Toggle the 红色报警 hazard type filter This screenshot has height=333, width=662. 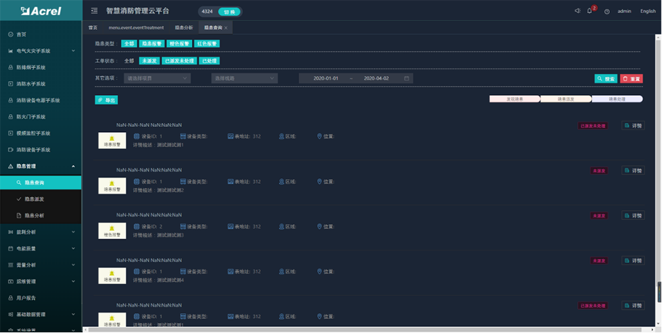[207, 44]
